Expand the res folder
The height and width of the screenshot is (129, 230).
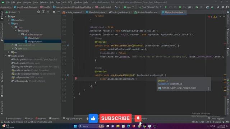click(9, 52)
